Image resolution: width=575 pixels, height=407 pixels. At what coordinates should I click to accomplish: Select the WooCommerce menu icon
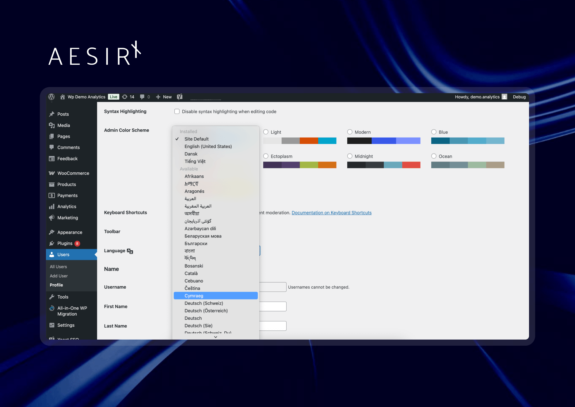pos(51,173)
